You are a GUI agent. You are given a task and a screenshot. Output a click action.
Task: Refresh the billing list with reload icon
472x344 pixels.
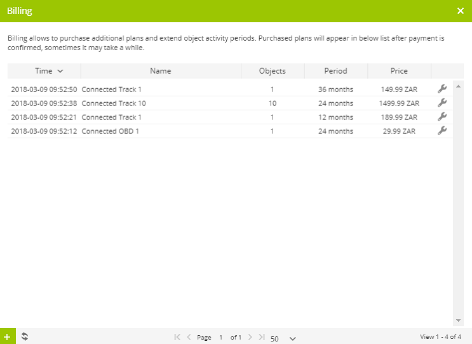pyautogui.click(x=24, y=336)
